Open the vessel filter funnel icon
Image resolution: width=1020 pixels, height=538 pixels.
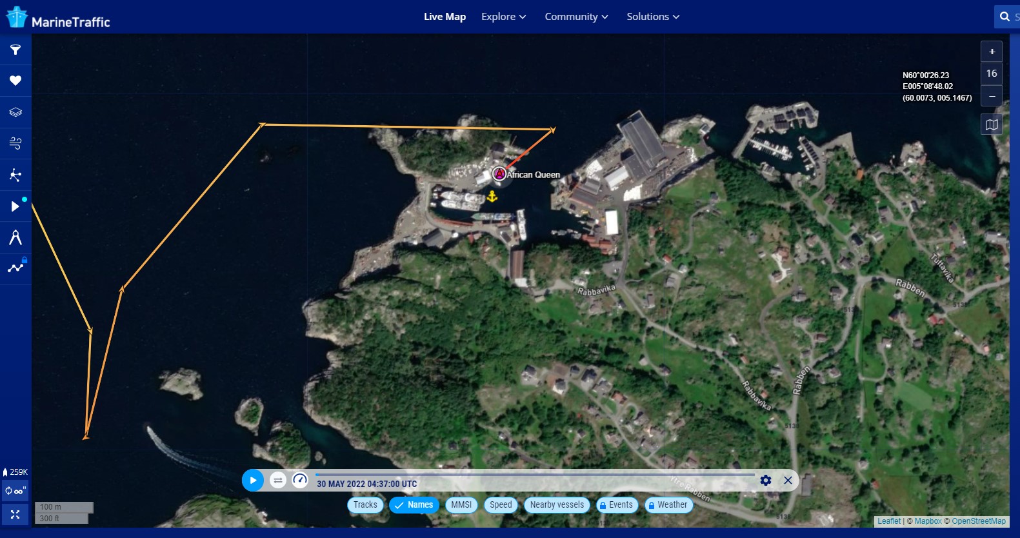coord(15,50)
